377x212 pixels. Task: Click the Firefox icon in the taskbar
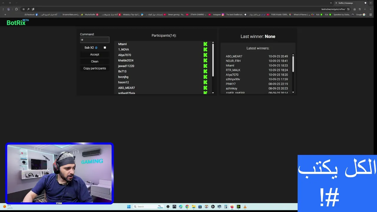point(232,207)
